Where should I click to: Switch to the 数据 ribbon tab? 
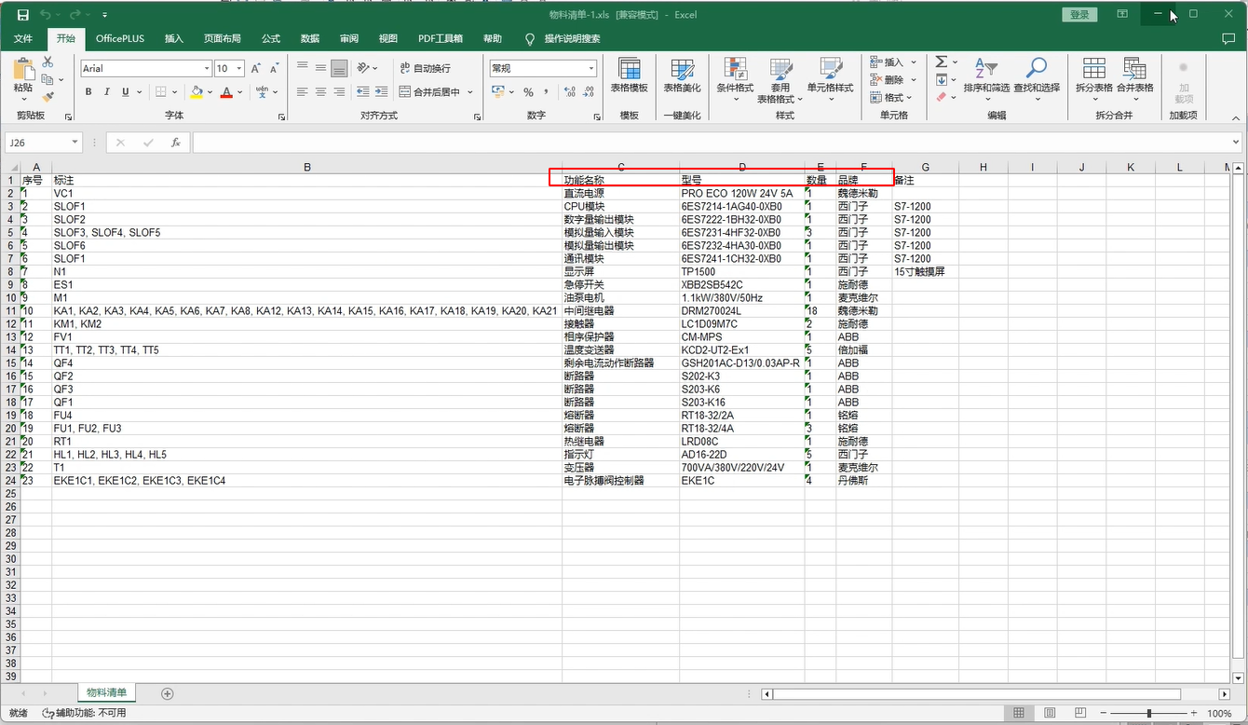pyautogui.click(x=310, y=38)
